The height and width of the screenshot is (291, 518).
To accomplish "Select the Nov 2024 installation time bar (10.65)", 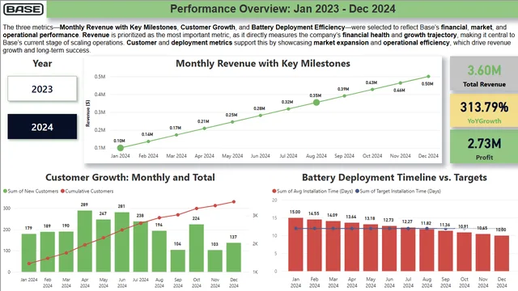I will pyautogui.click(x=483, y=252).
